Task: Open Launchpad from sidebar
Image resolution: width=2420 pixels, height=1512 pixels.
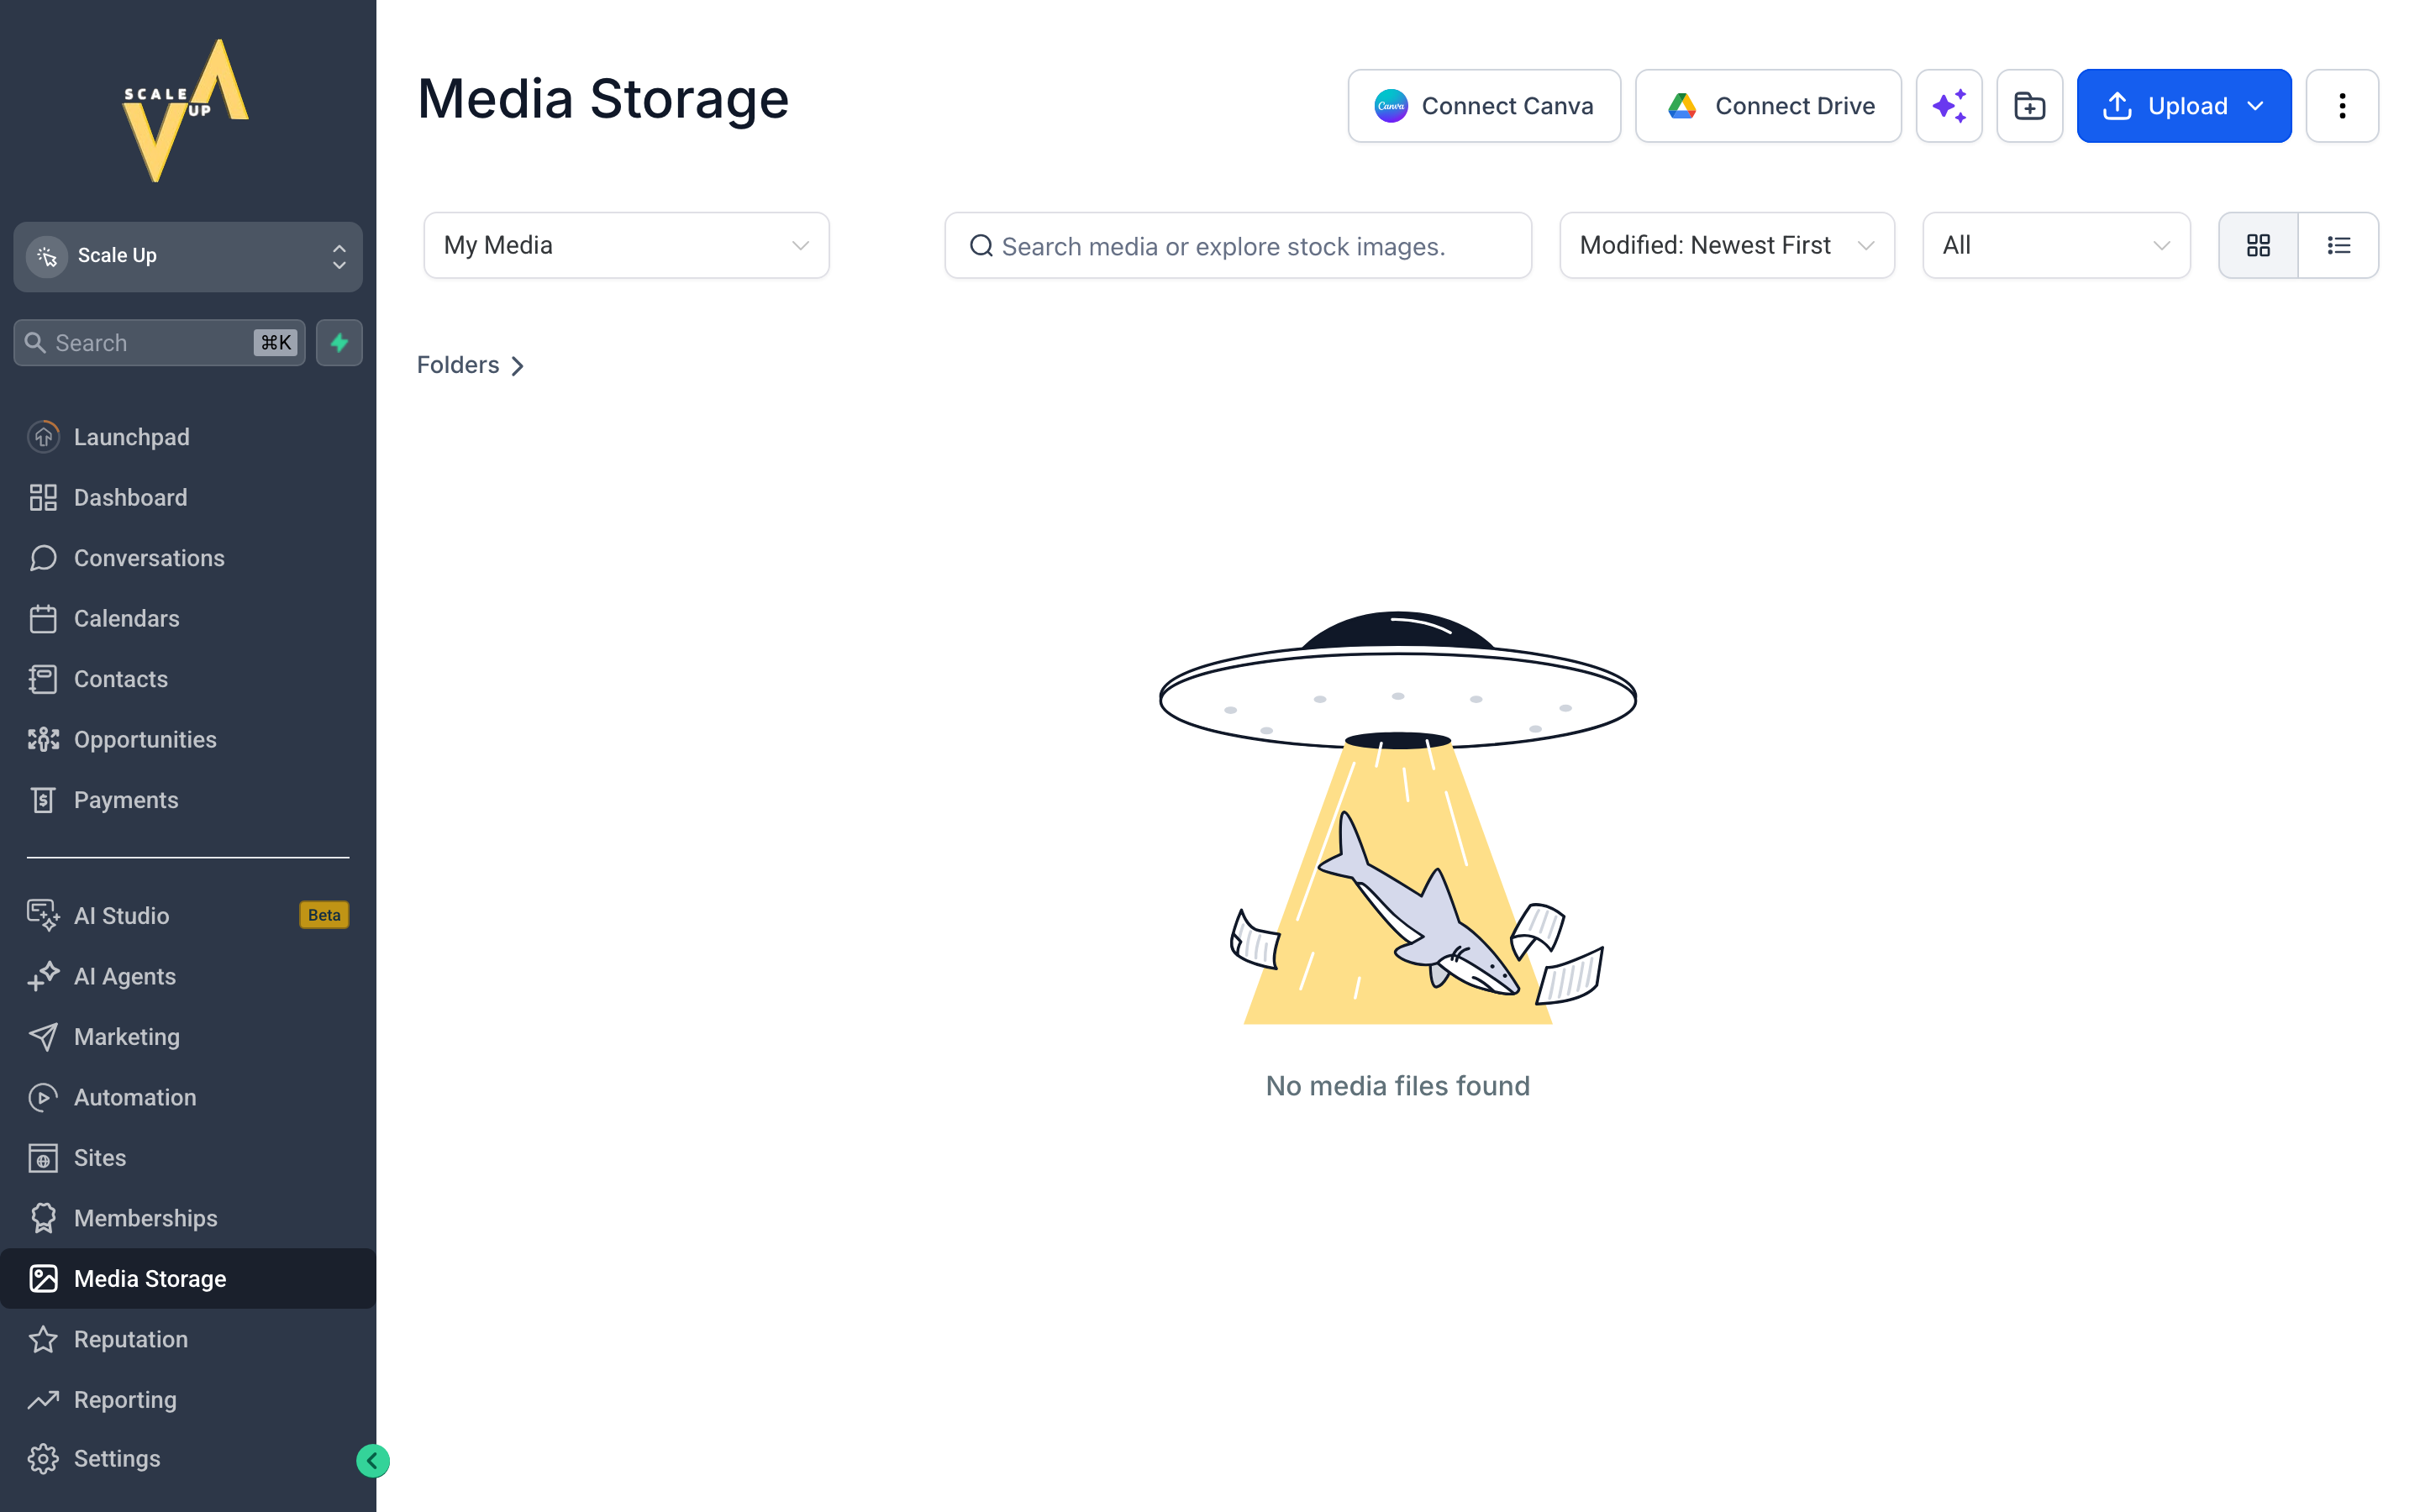Action: (188, 437)
